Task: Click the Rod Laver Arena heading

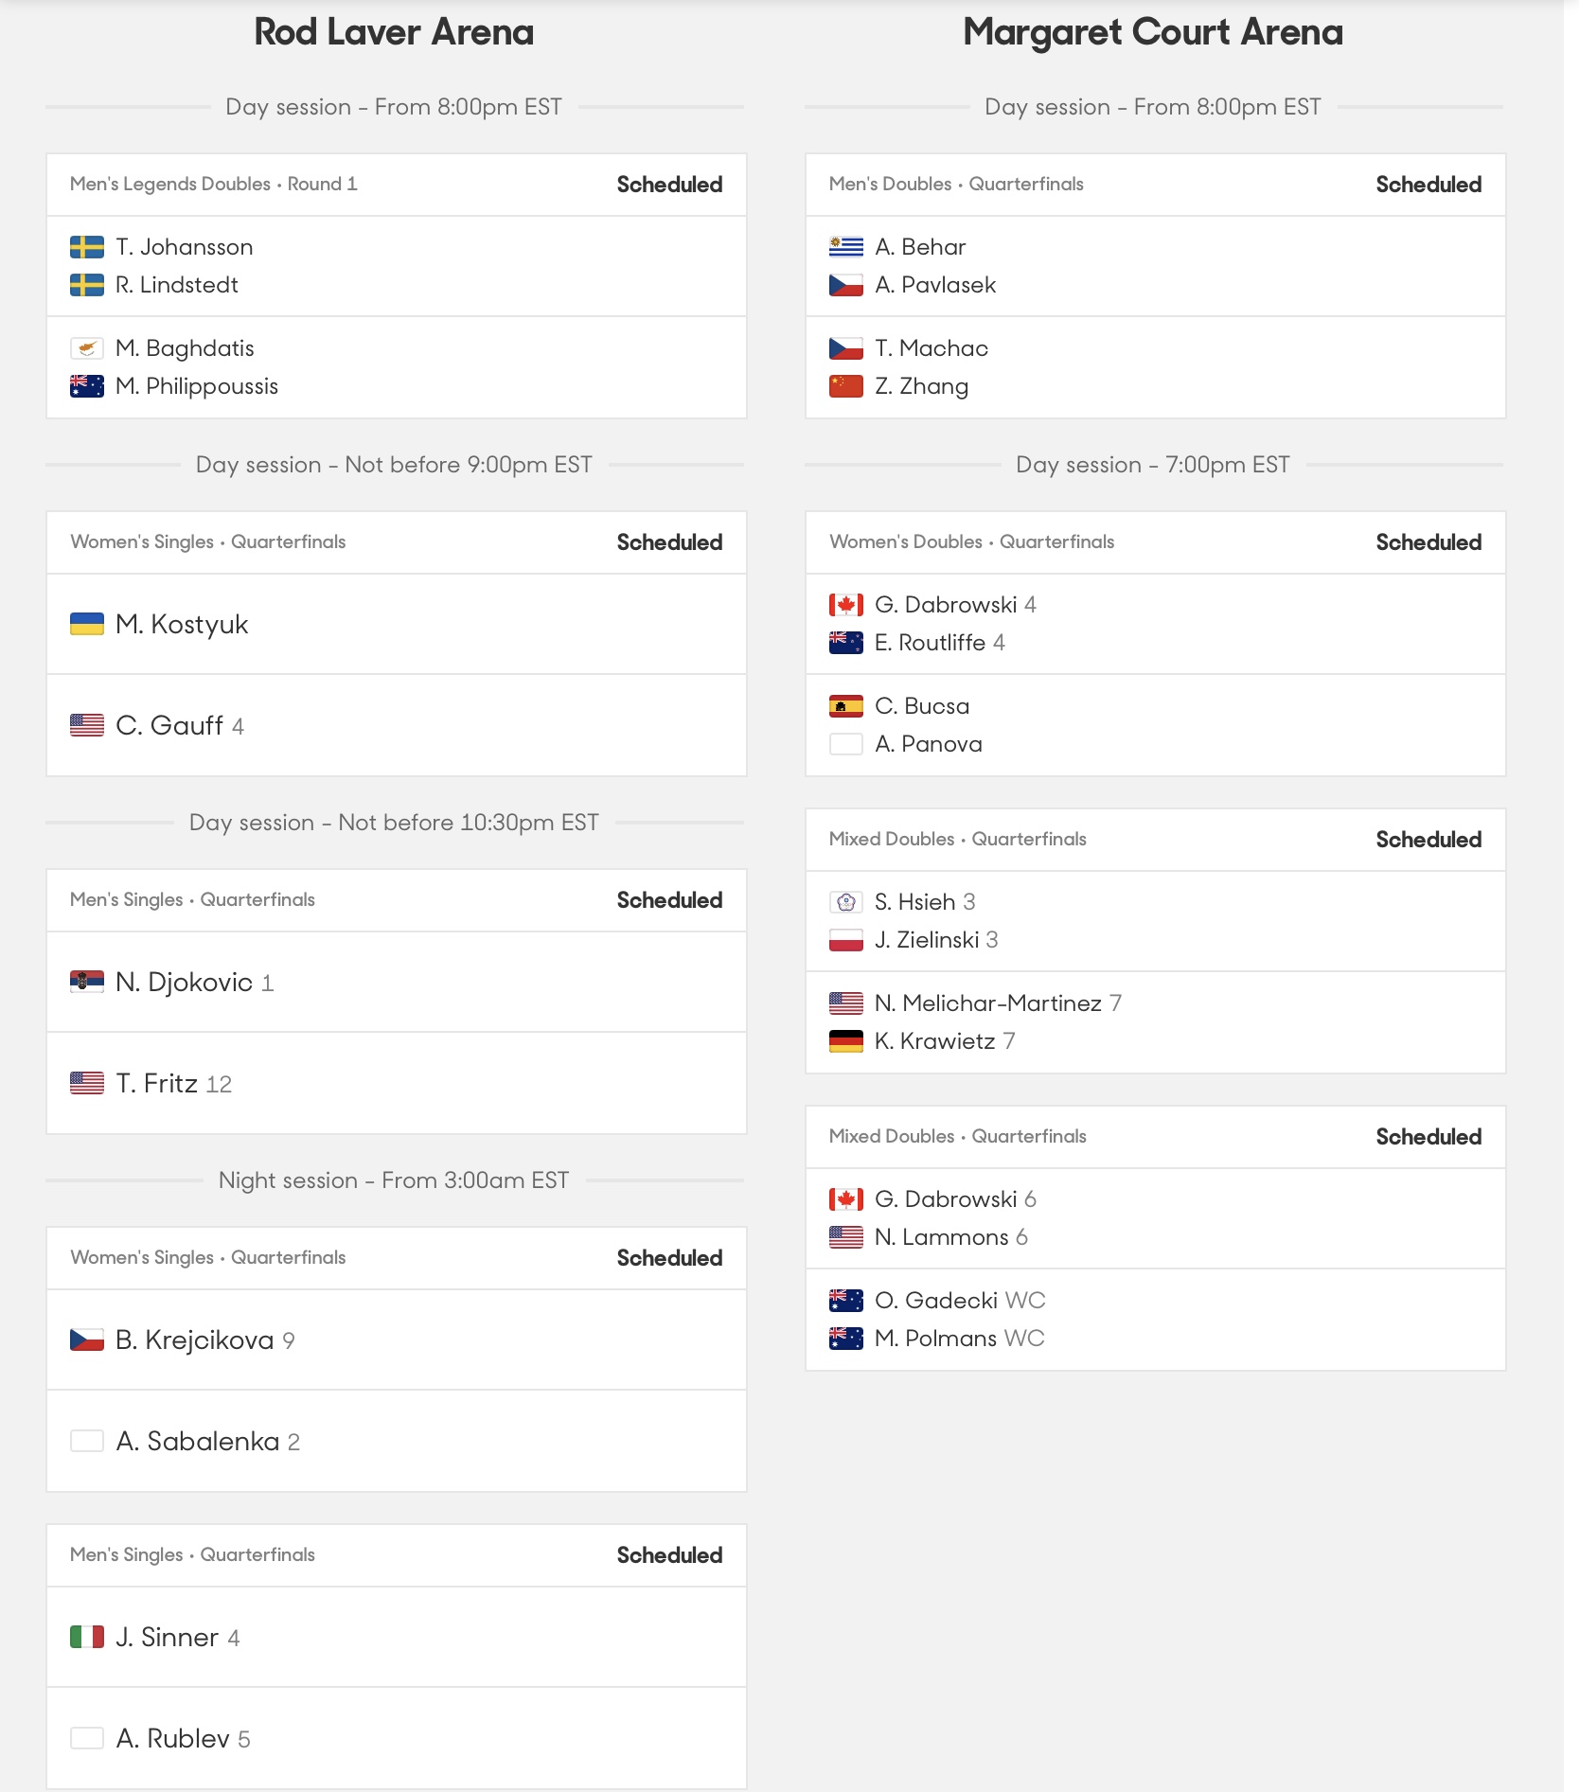Action: pyautogui.click(x=394, y=32)
